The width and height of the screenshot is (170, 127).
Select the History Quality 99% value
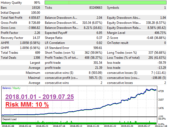tap(37, 3)
